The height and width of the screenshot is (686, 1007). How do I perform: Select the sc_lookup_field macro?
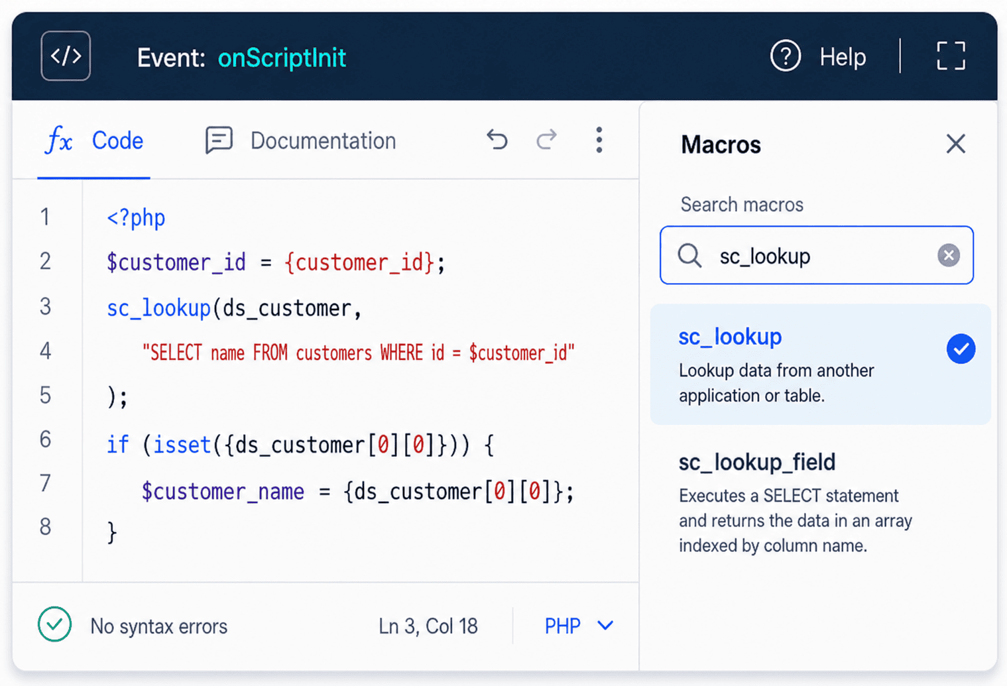(x=821, y=504)
